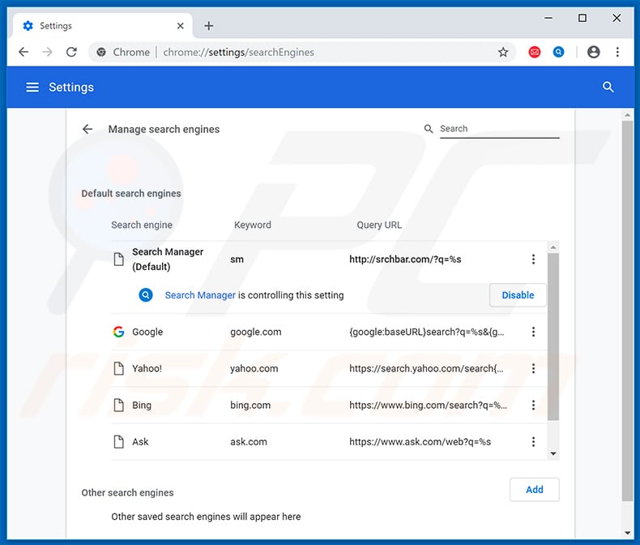Click the Yahoo! page icon
Screen dimensions: 640x545
coord(119,368)
